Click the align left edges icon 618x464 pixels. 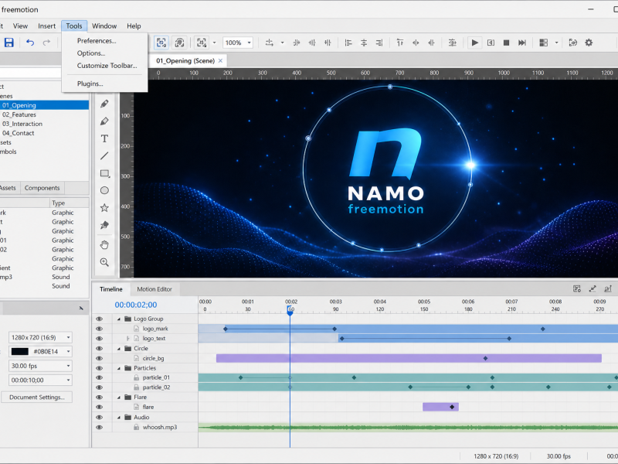pos(348,43)
